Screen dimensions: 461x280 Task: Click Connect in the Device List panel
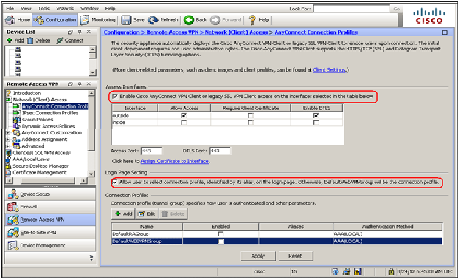[70, 41]
